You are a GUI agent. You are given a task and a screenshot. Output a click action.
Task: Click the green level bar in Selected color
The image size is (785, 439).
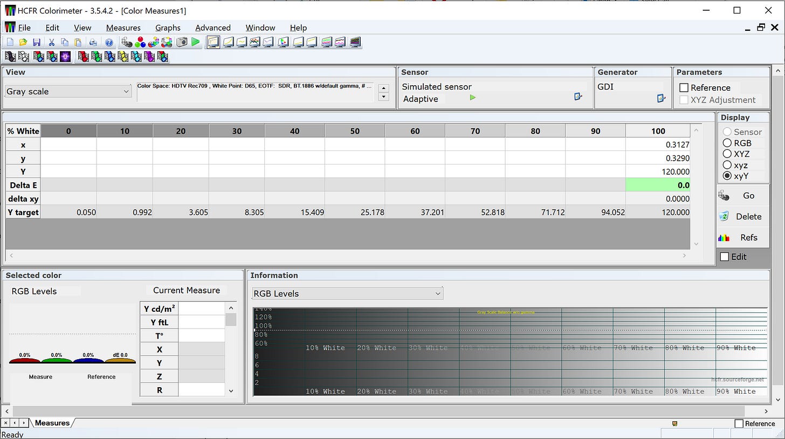tap(57, 360)
